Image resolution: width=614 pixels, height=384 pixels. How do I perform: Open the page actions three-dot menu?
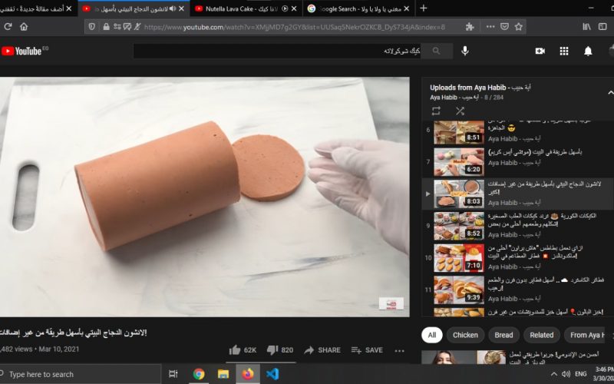click(490, 27)
